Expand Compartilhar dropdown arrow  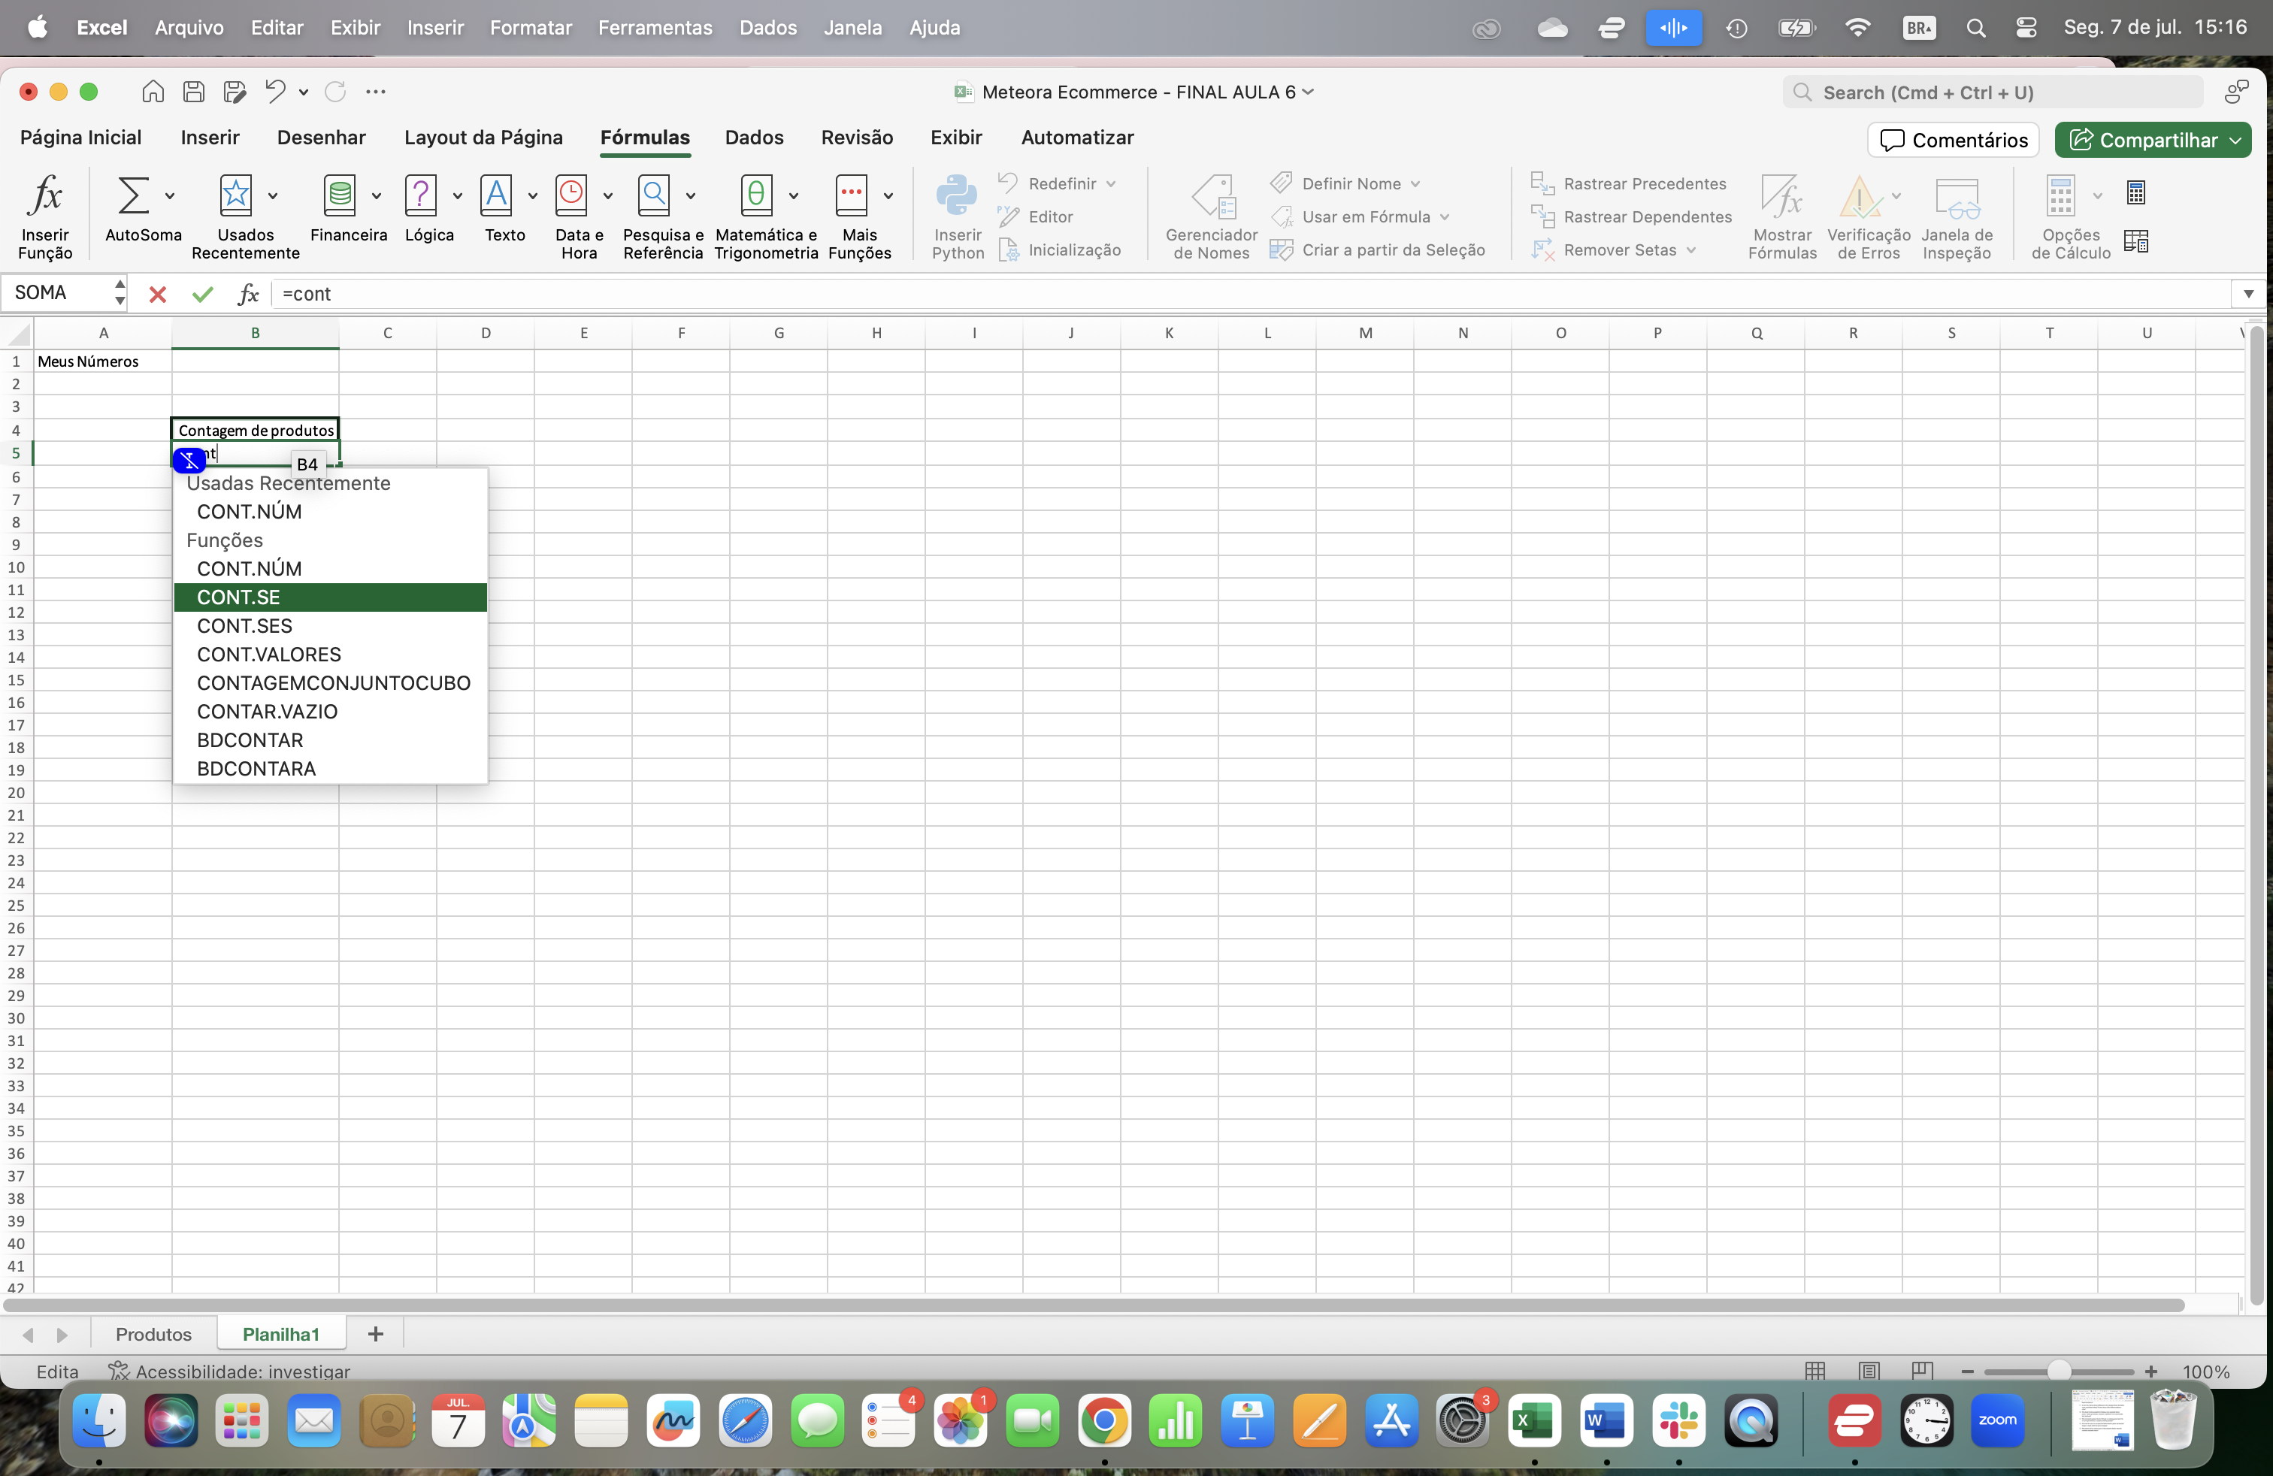[2235, 141]
